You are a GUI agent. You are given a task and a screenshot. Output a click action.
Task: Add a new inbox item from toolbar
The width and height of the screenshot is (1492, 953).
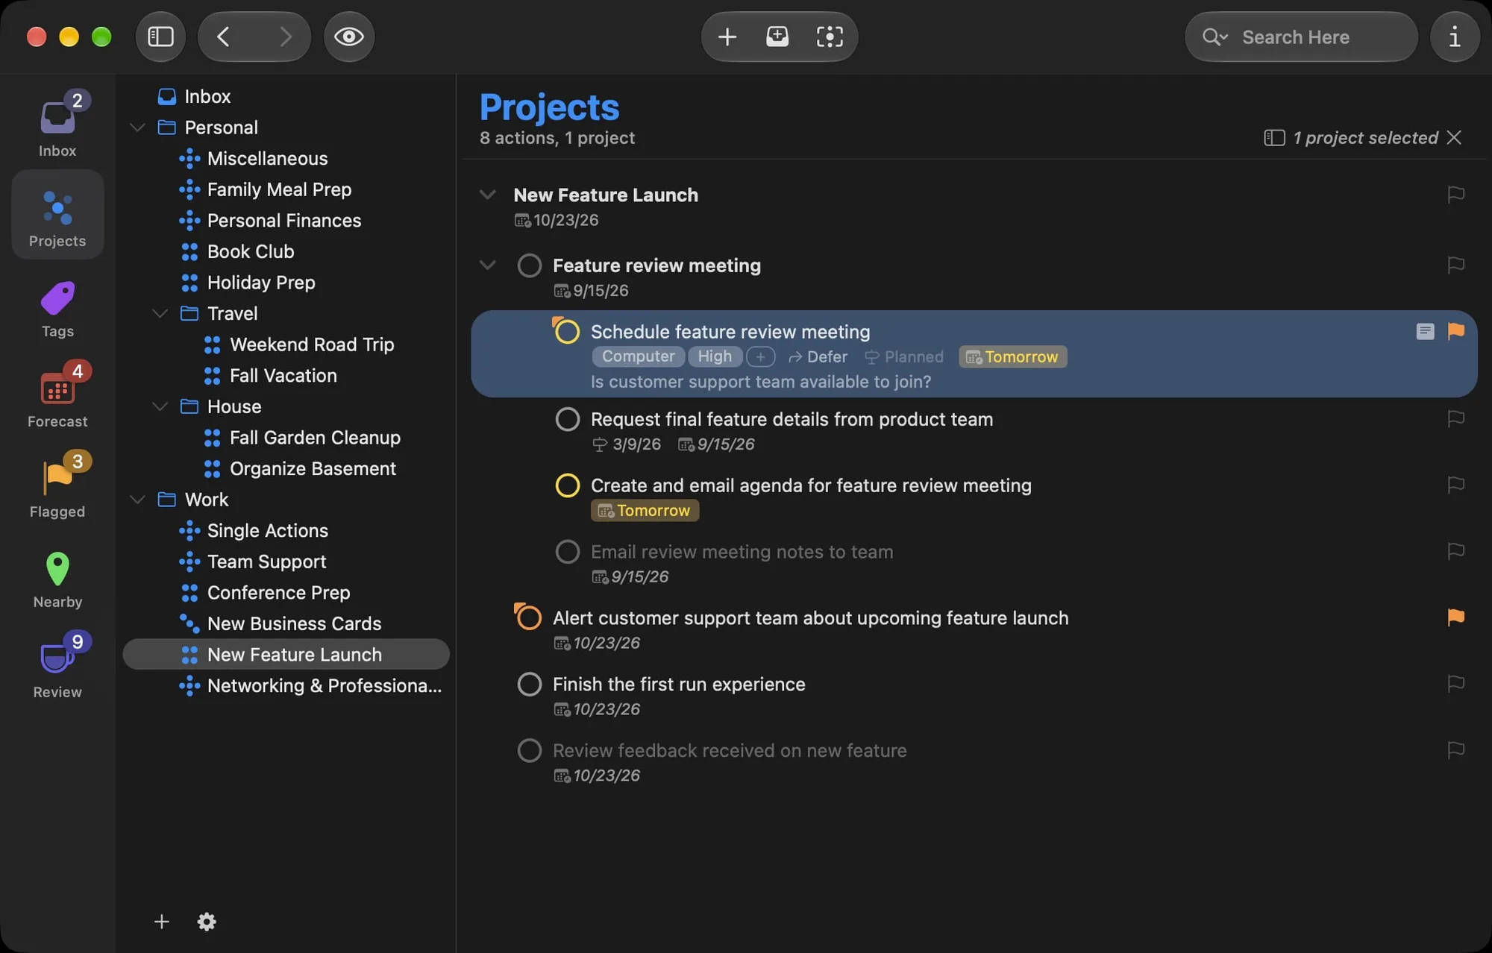click(777, 37)
